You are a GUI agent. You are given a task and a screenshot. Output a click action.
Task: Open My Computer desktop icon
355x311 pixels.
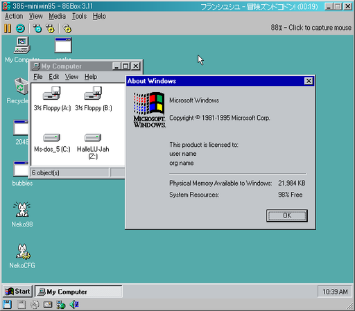click(22, 46)
